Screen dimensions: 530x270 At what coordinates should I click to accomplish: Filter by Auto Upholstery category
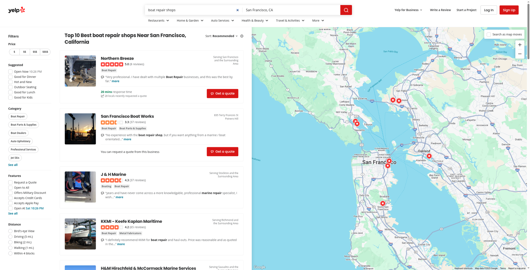pyautogui.click(x=21, y=141)
